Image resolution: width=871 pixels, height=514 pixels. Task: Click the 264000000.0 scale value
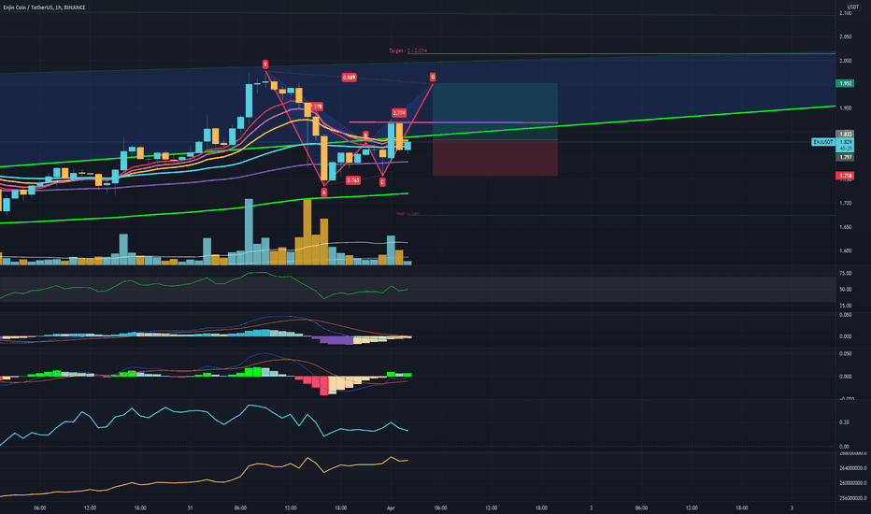click(x=852, y=468)
